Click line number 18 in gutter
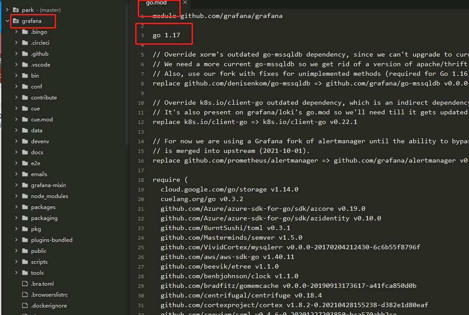 [141, 180]
